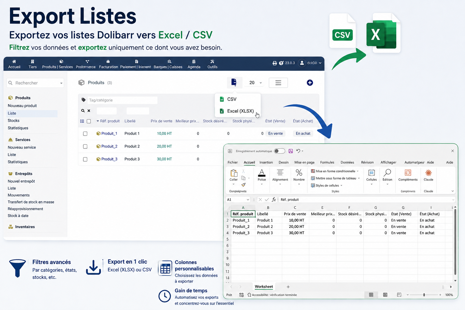Switch to the Formules ribbon tab

pos(327,163)
